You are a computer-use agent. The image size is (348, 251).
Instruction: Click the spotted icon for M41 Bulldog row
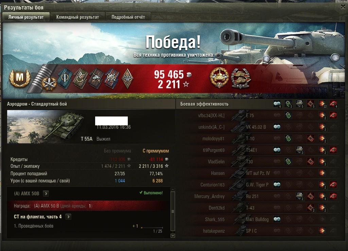[277, 219]
